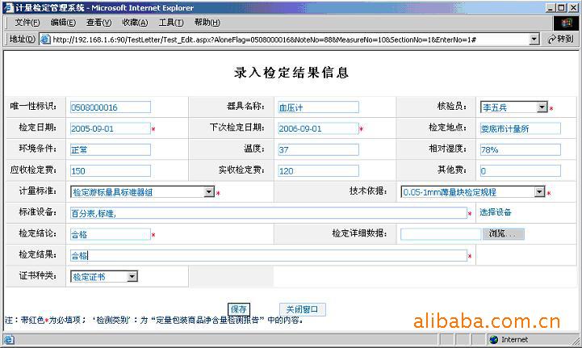Click the Internet zone globe icon in status bar

[493, 339]
